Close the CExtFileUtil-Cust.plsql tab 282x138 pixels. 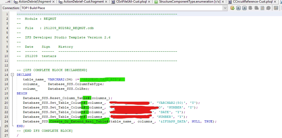click(149, 2)
